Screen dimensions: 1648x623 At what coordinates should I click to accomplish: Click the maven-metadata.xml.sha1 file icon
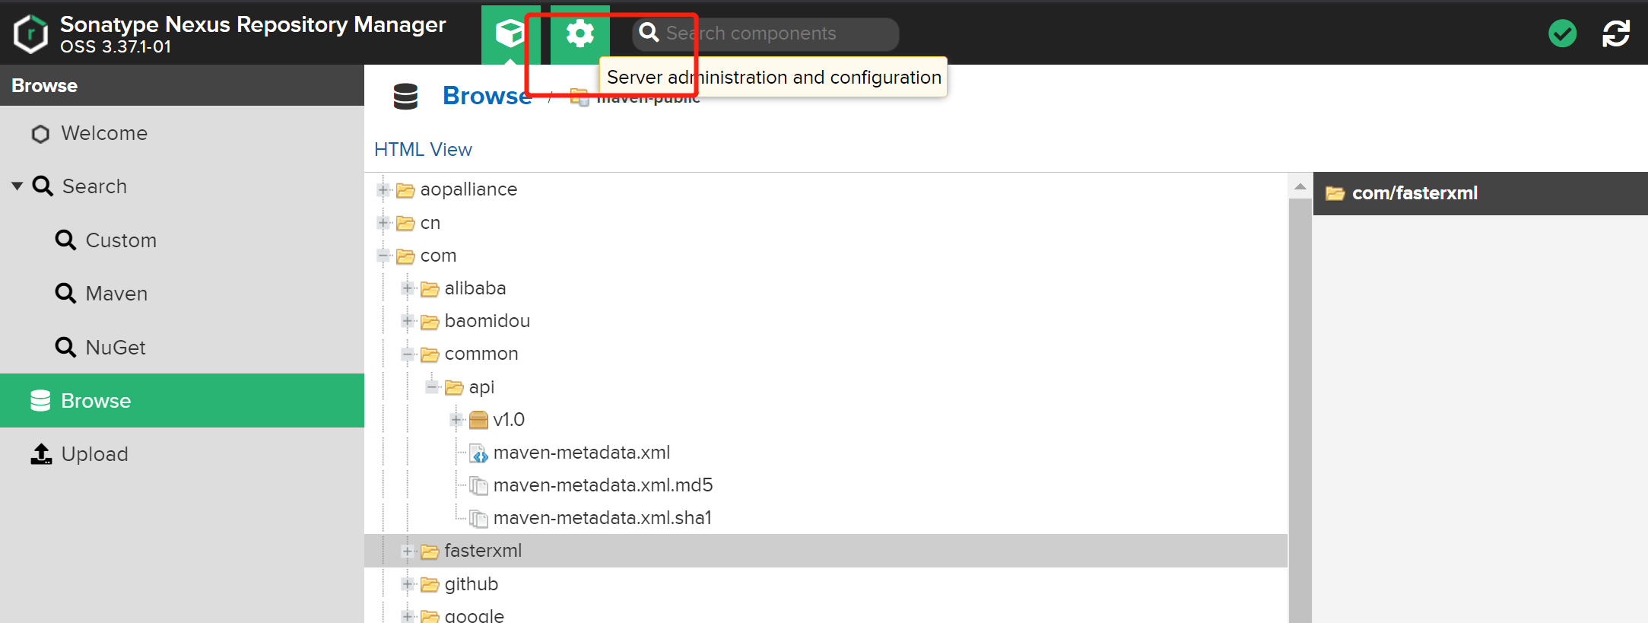(x=478, y=519)
